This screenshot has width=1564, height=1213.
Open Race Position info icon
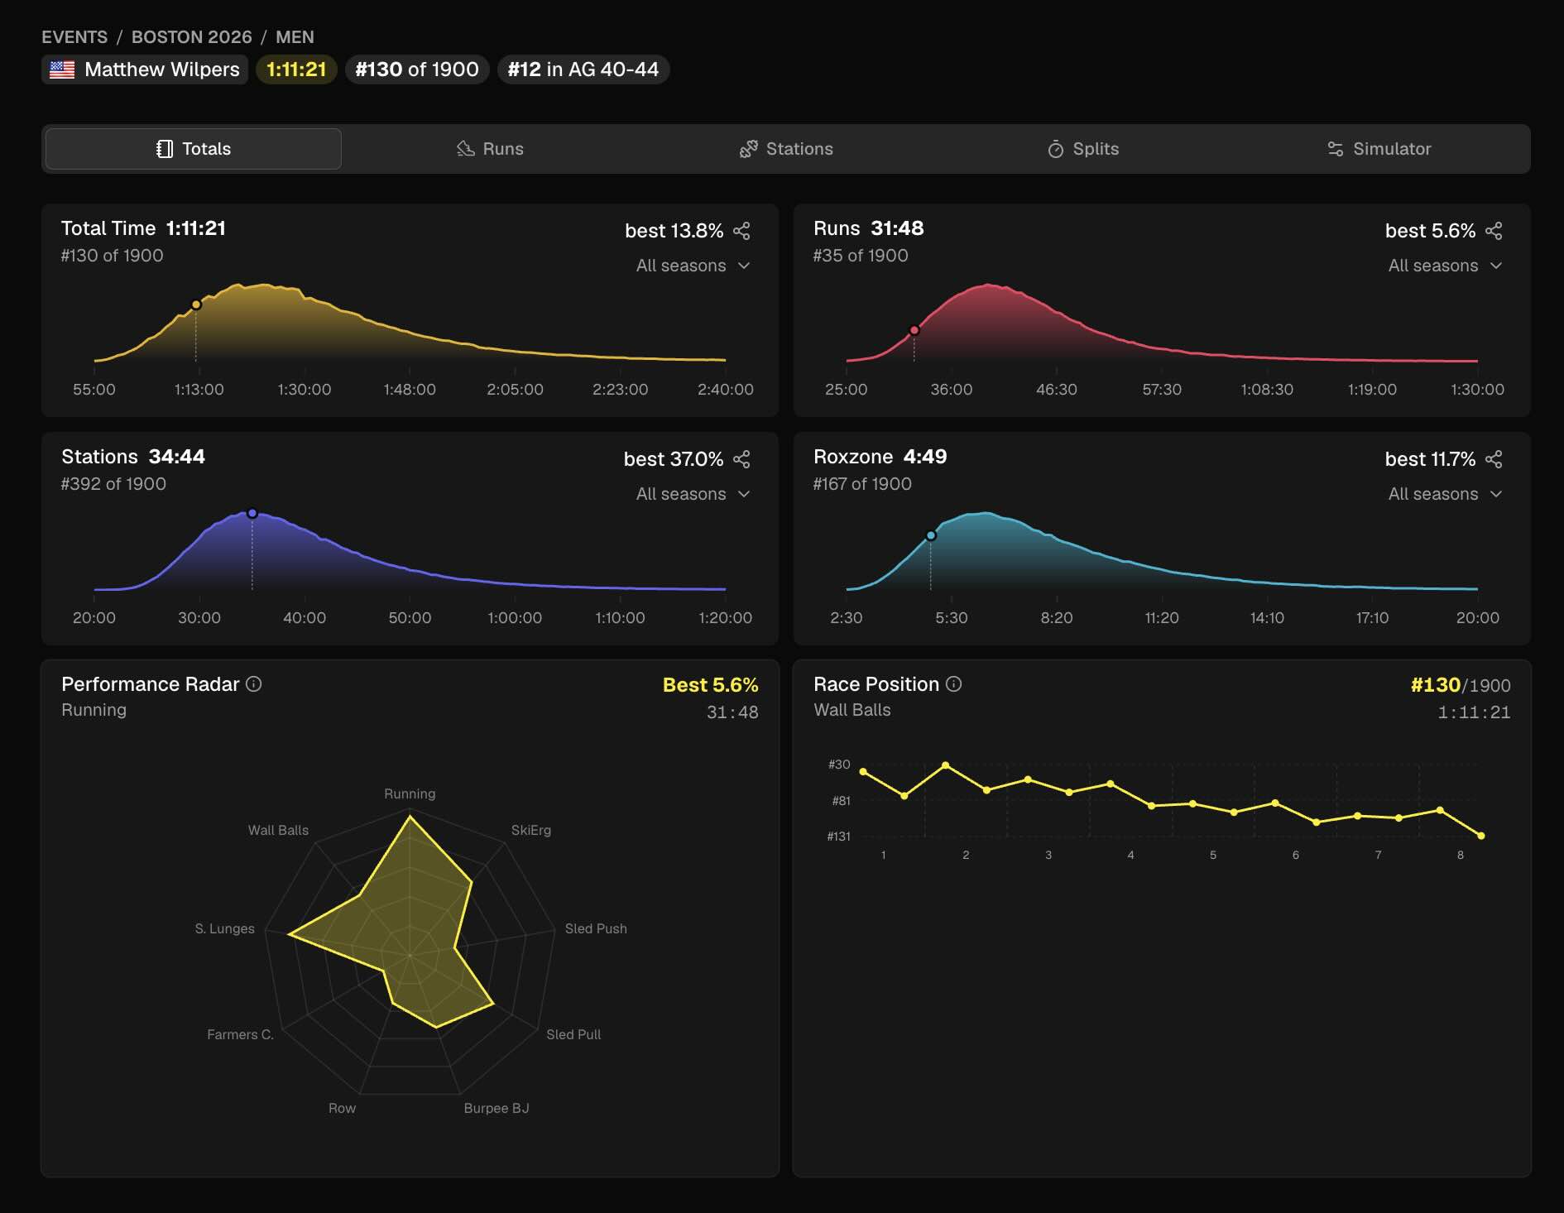(953, 683)
